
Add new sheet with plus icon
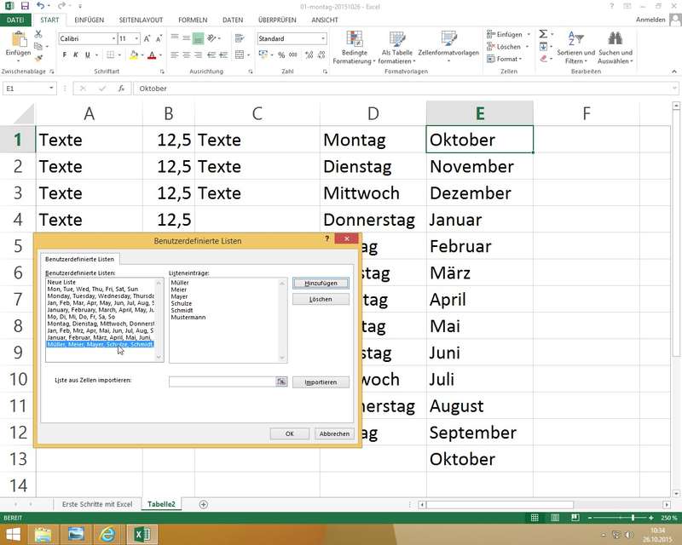(x=203, y=504)
